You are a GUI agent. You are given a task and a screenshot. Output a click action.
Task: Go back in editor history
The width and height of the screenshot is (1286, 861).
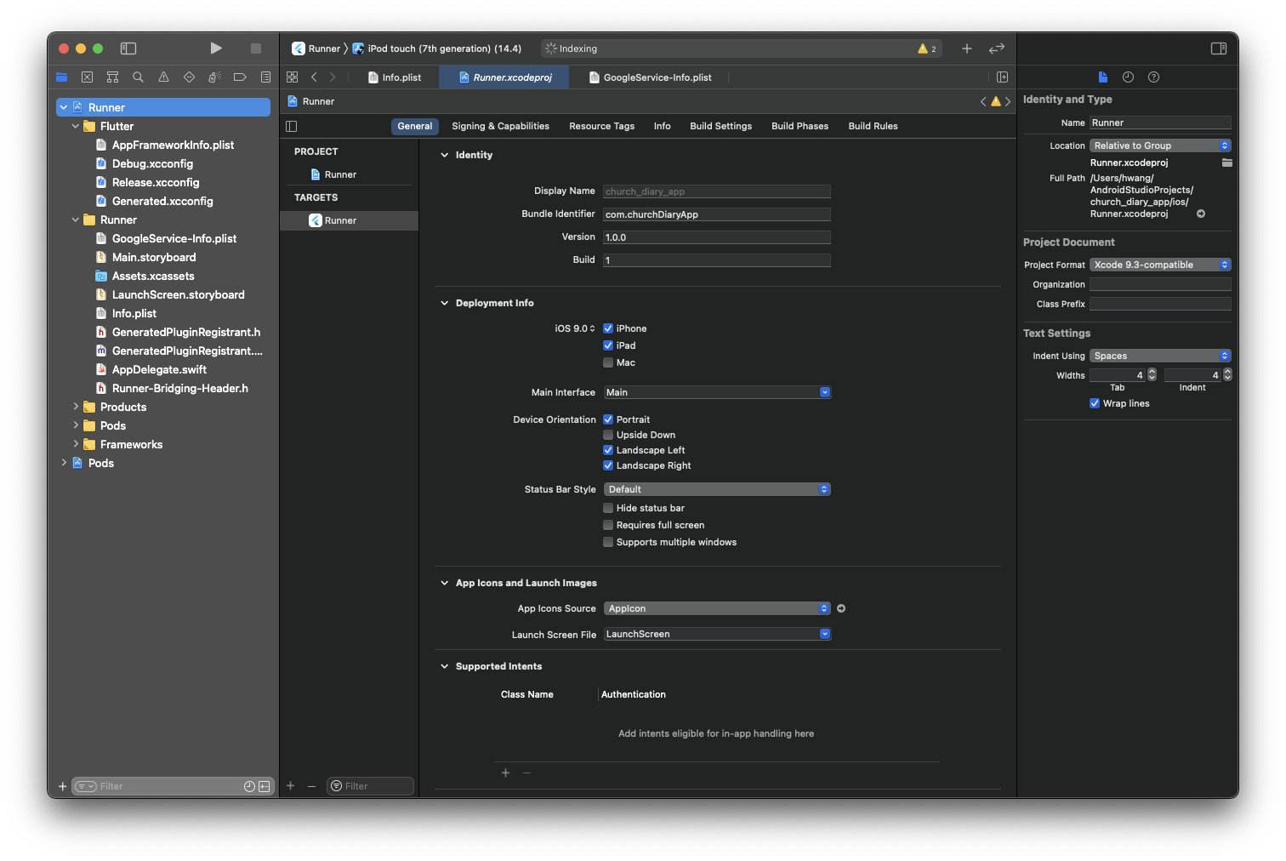click(x=314, y=77)
